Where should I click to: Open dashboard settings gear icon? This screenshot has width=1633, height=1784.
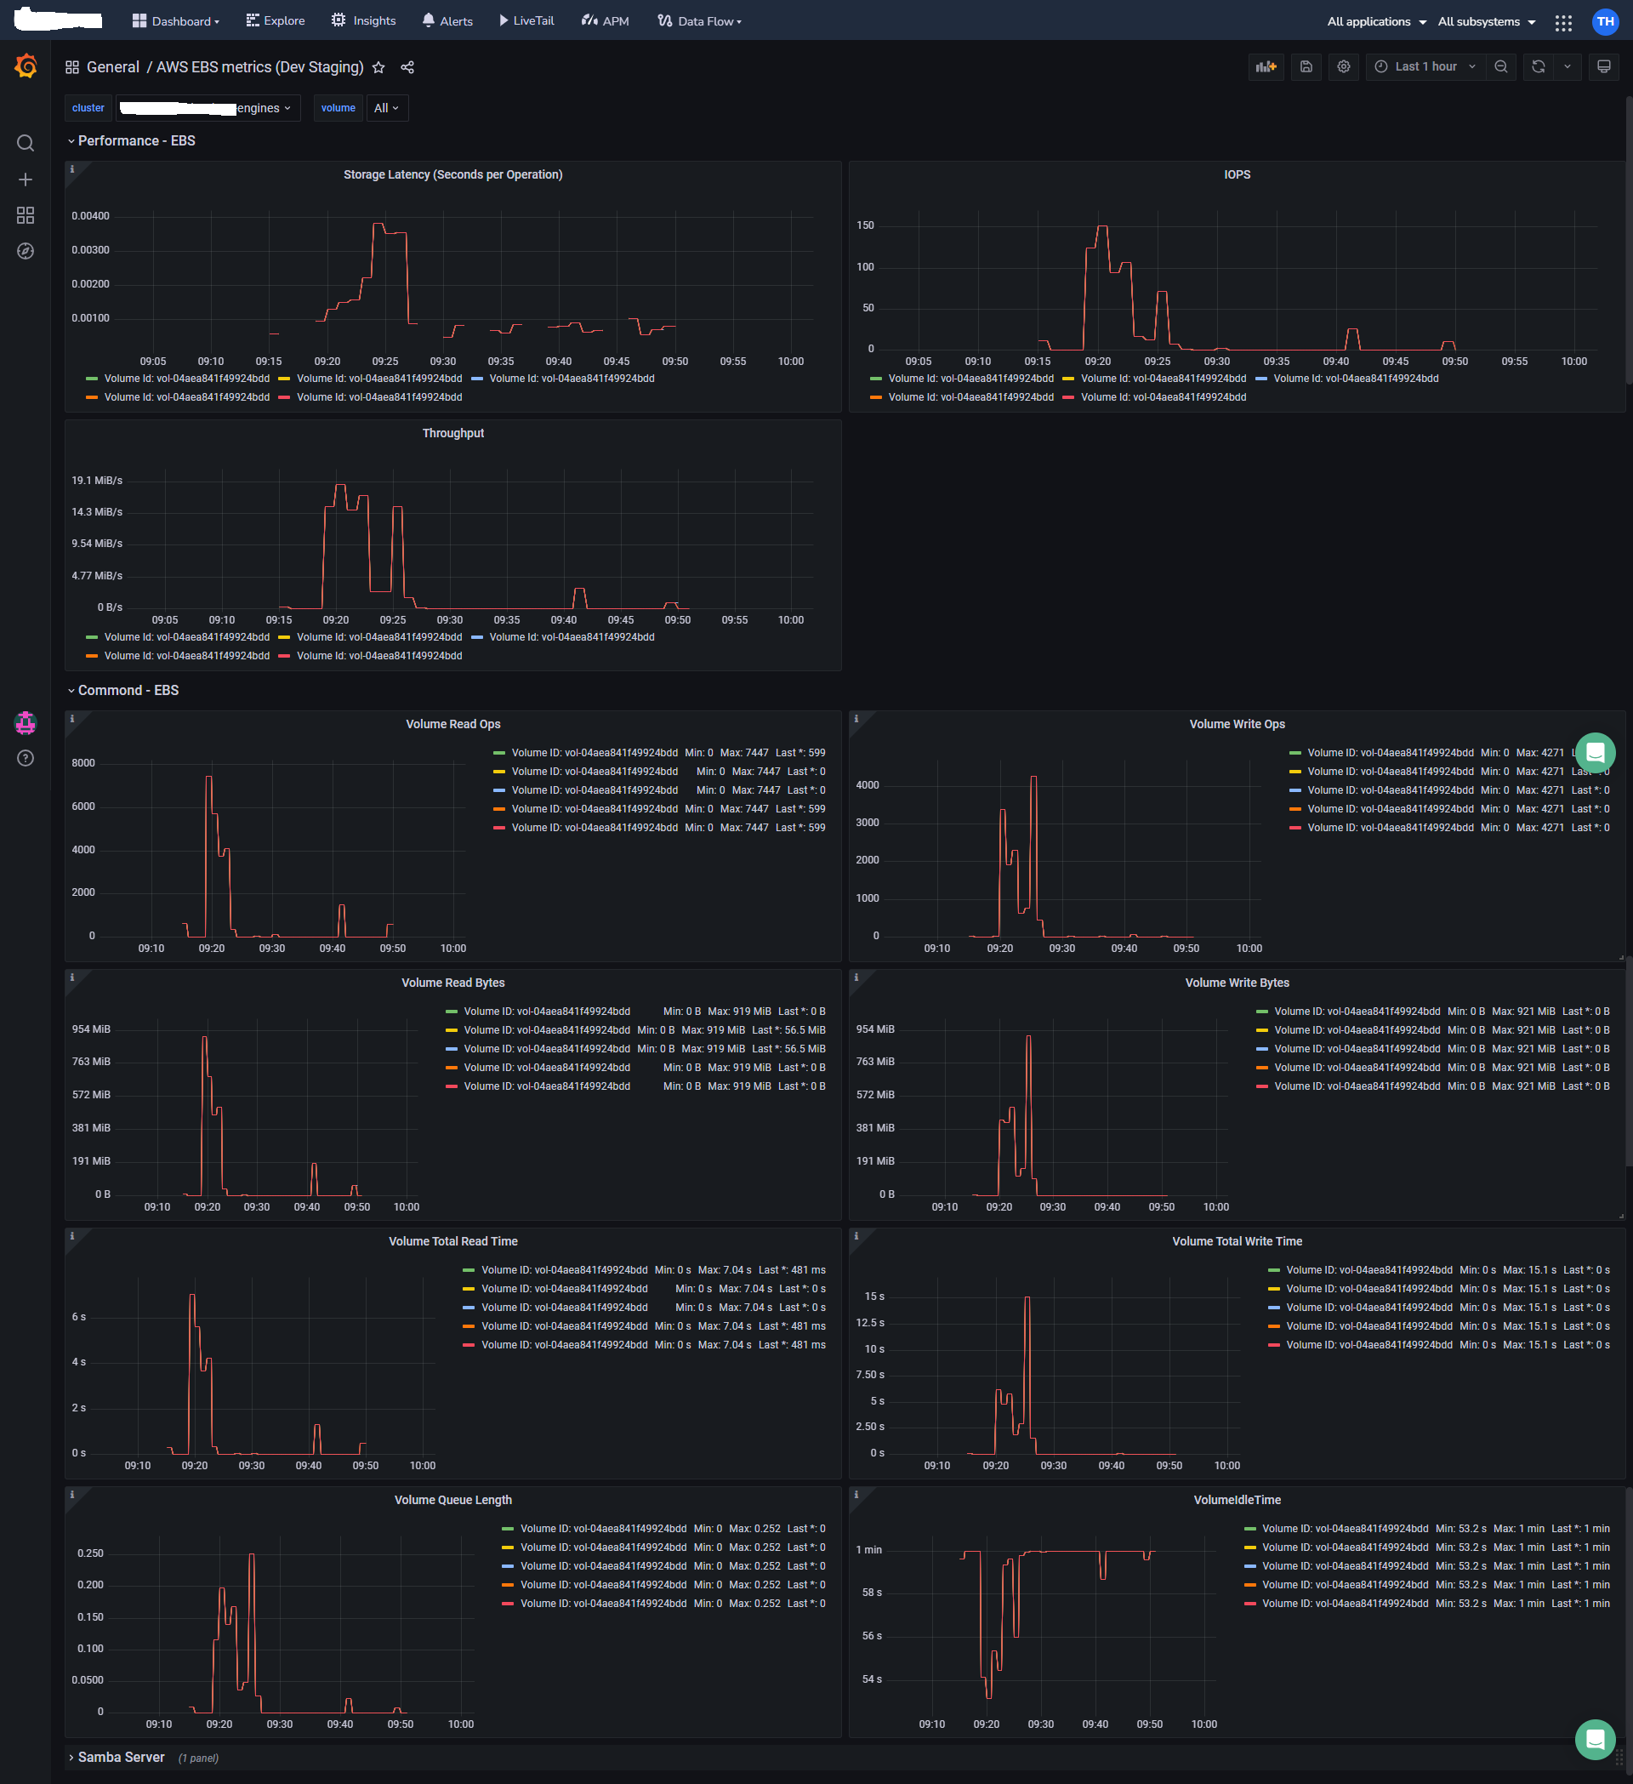[1343, 67]
